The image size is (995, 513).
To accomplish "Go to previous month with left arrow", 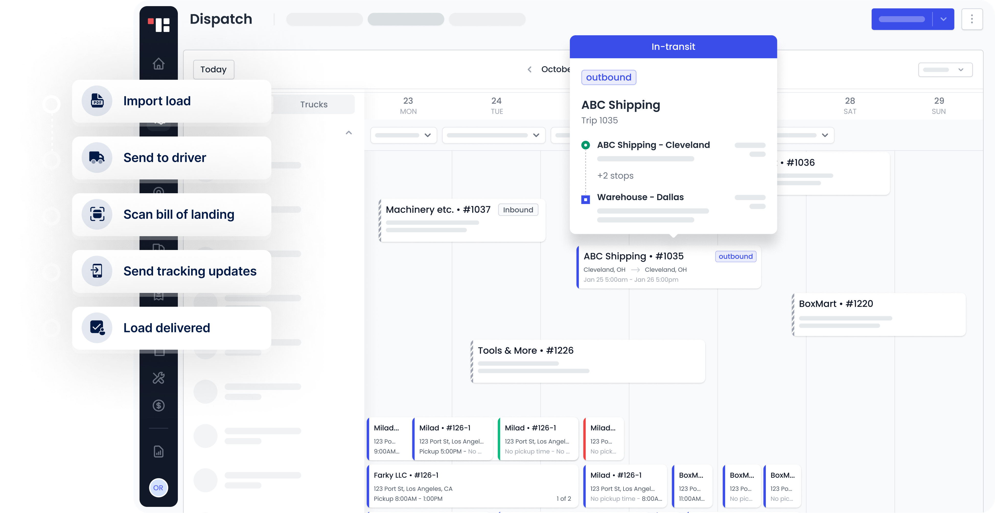I will point(529,70).
